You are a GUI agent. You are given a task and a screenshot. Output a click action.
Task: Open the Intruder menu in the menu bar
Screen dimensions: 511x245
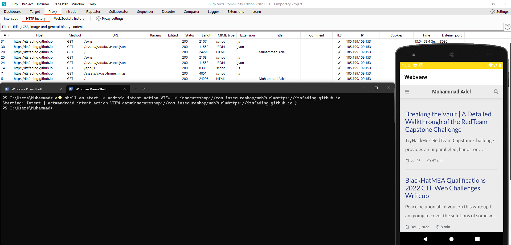(43, 4)
